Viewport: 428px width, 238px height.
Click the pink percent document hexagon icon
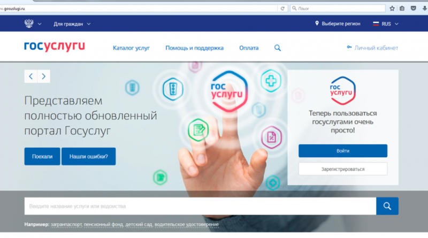coord(271,137)
